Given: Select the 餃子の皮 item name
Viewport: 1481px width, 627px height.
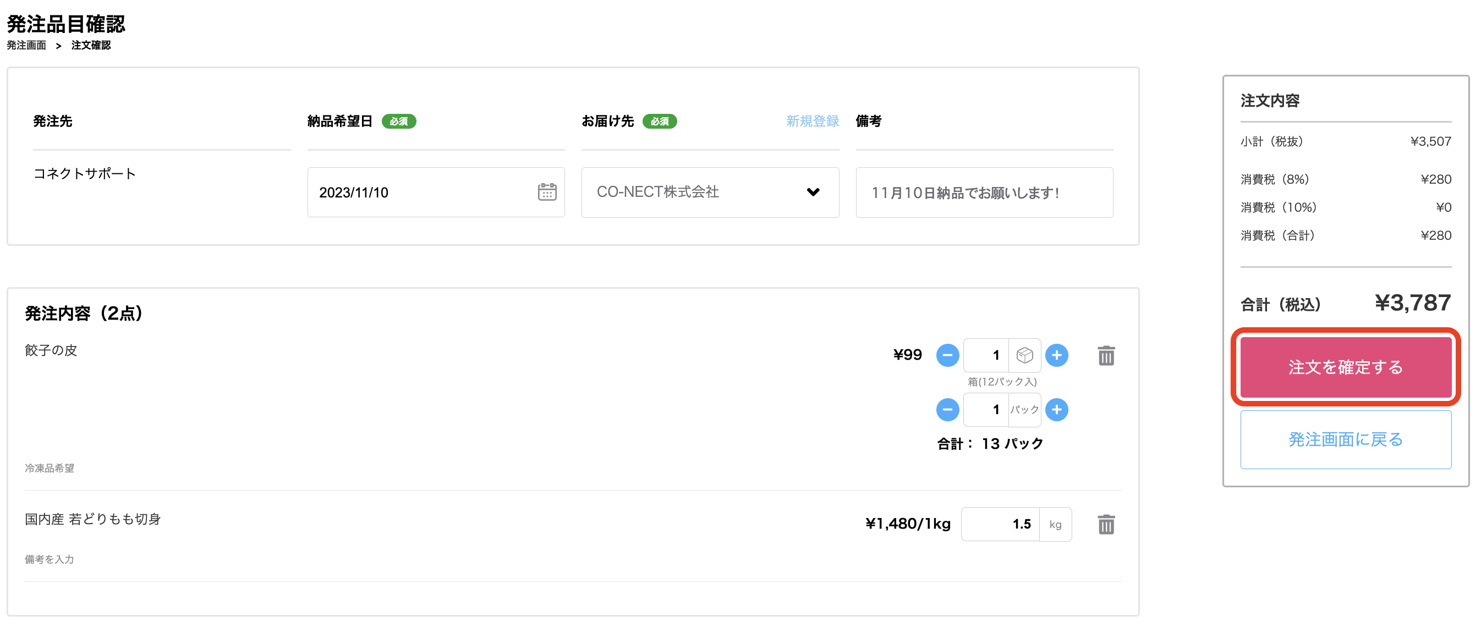Looking at the screenshot, I should 51,350.
